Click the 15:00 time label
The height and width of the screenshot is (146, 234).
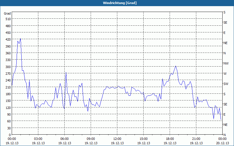(x=144, y=139)
